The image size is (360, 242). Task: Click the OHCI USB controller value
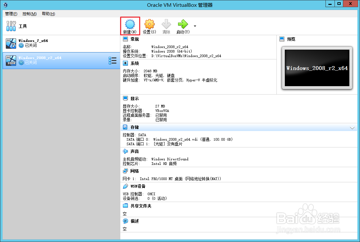[151, 194]
